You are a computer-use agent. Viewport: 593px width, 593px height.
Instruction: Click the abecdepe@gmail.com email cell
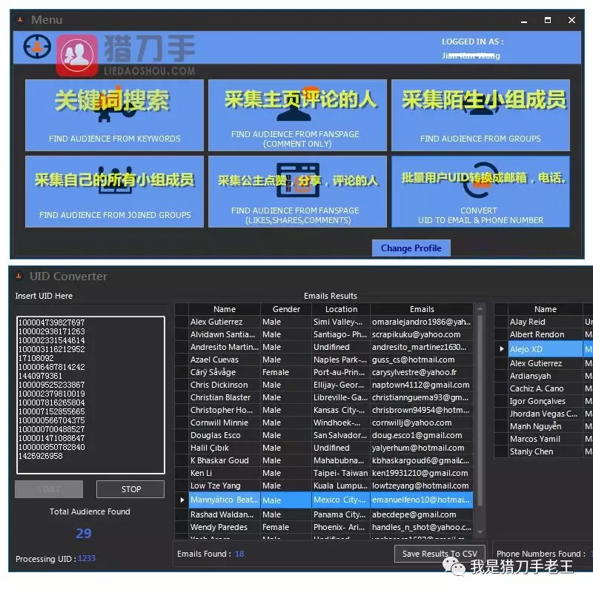(x=421, y=514)
